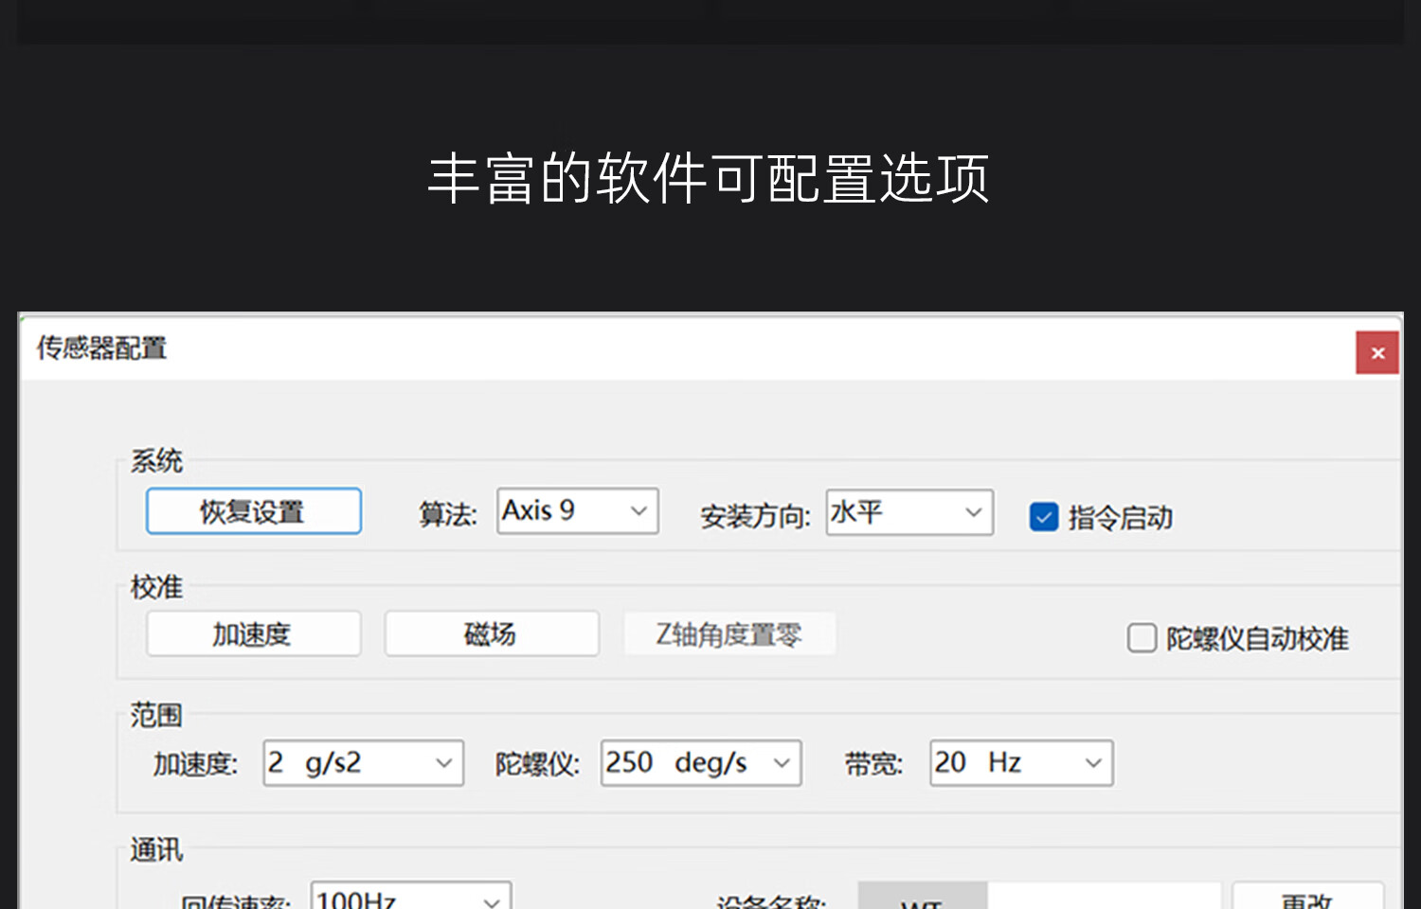Image resolution: width=1421 pixels, height=909 pixels.
Task: Click the Z轴角度置零 button
Action: coord(728,633)
